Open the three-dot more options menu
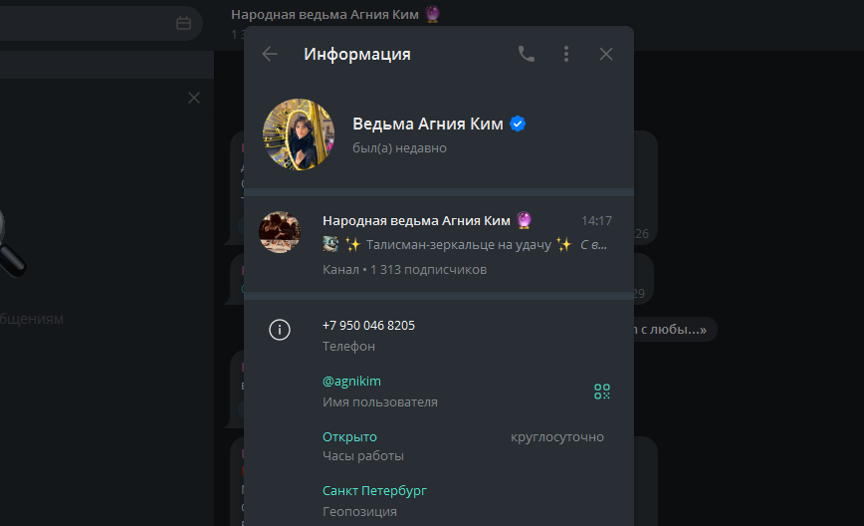This screenshot has height=526, width=864. point(566,54)
